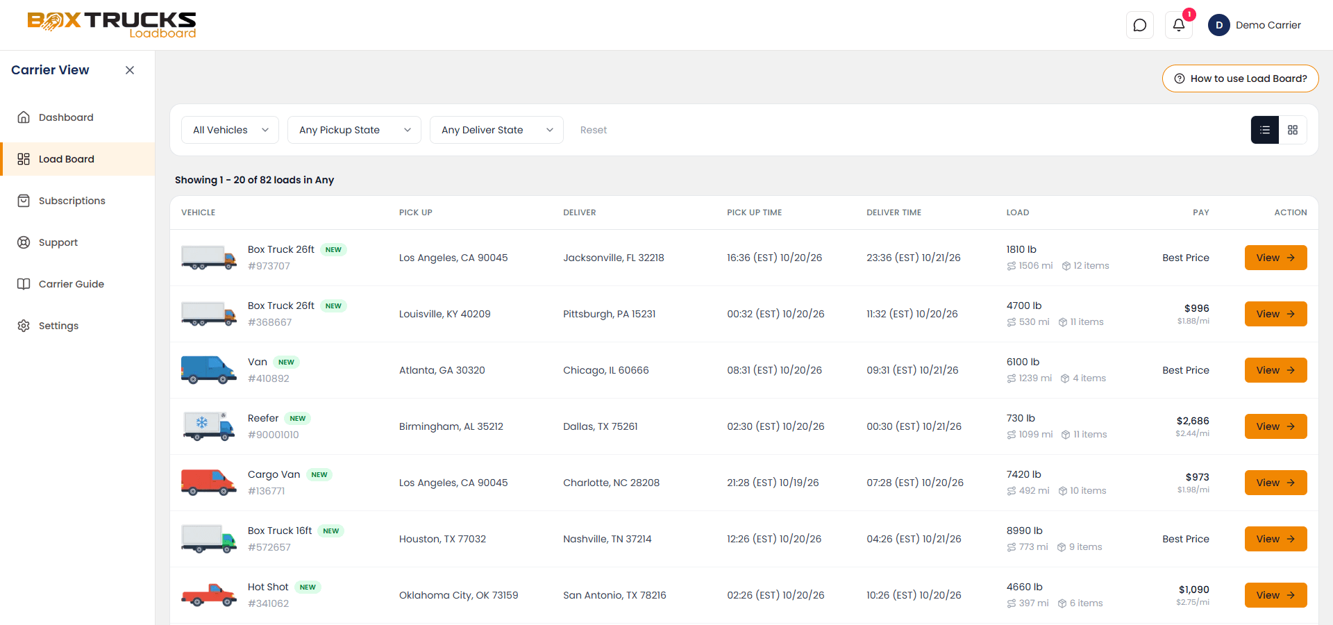The height and width of the screenshot is (625, 1333).
Task: Click the $996 pay amount
Action: [1197, 308]
